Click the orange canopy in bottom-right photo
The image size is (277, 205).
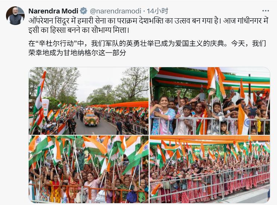[210, 138]
